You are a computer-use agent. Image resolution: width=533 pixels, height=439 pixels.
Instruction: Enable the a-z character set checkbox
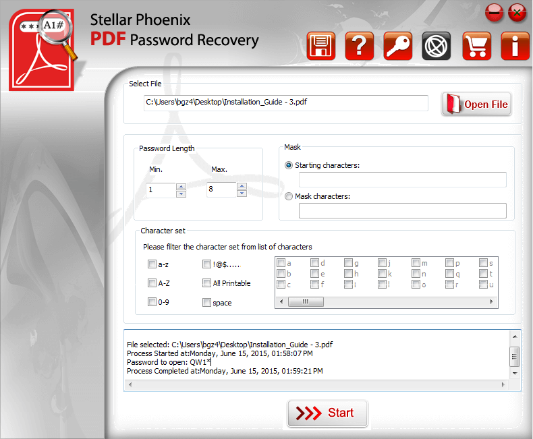(152, 264)
